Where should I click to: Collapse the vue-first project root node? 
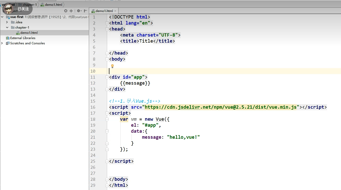click(2, 17)
